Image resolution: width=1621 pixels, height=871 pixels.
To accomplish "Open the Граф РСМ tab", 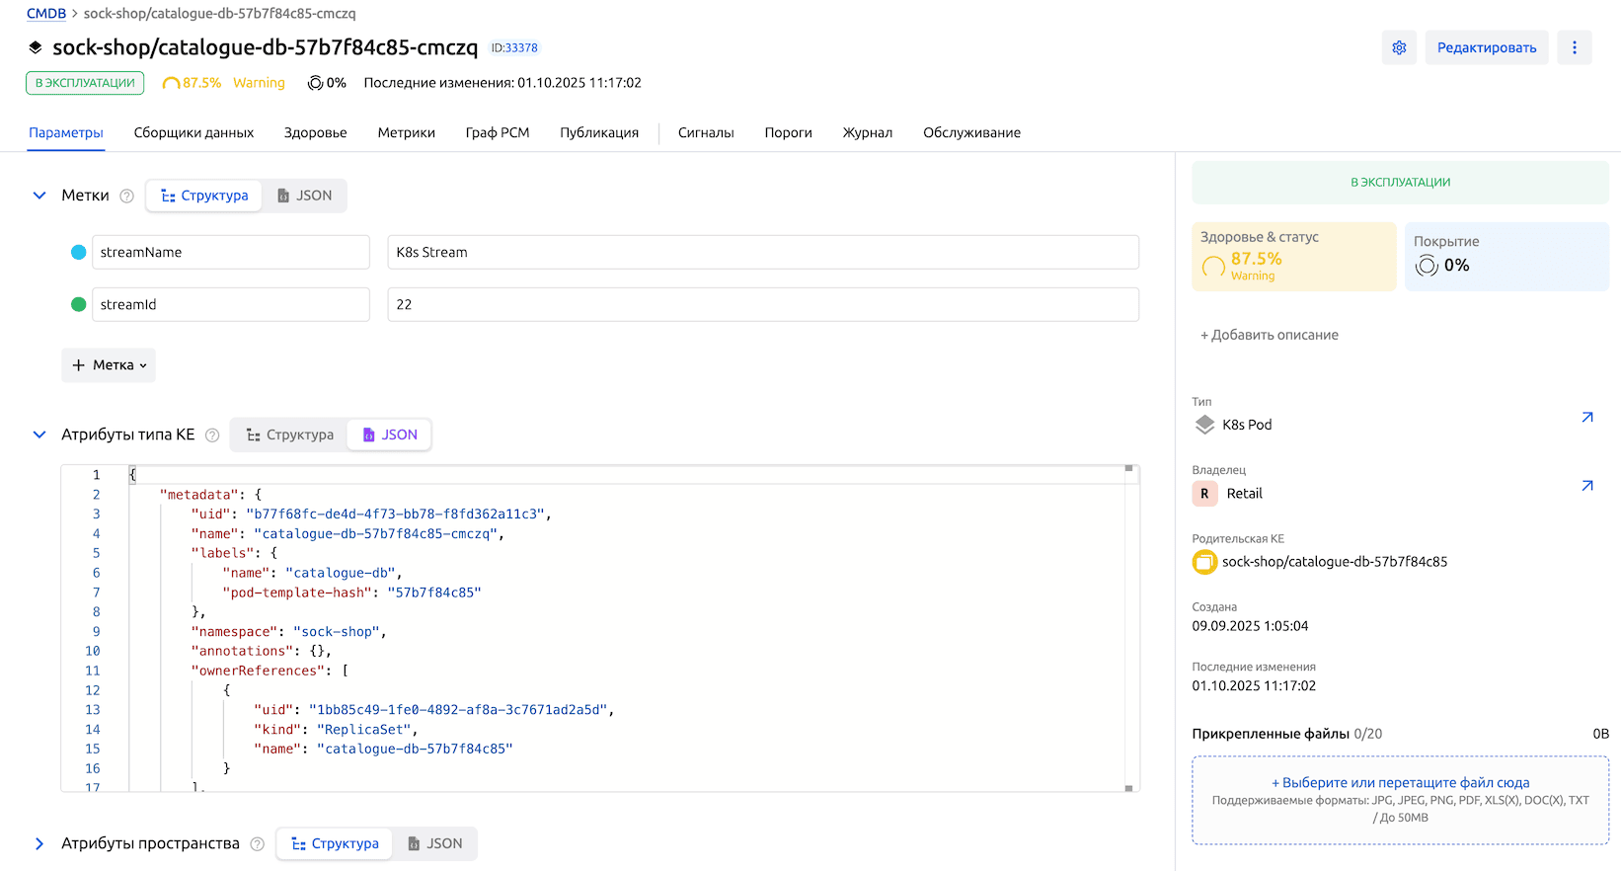I will pyautogui.click(x=497, y=132).
